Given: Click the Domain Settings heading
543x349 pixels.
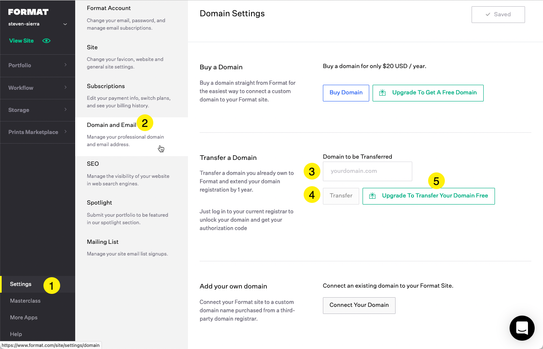Looking at the screenshot, I should (x=232, y=14).
